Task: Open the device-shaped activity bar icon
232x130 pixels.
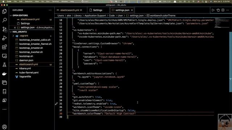Action: [x=4, y=91]
